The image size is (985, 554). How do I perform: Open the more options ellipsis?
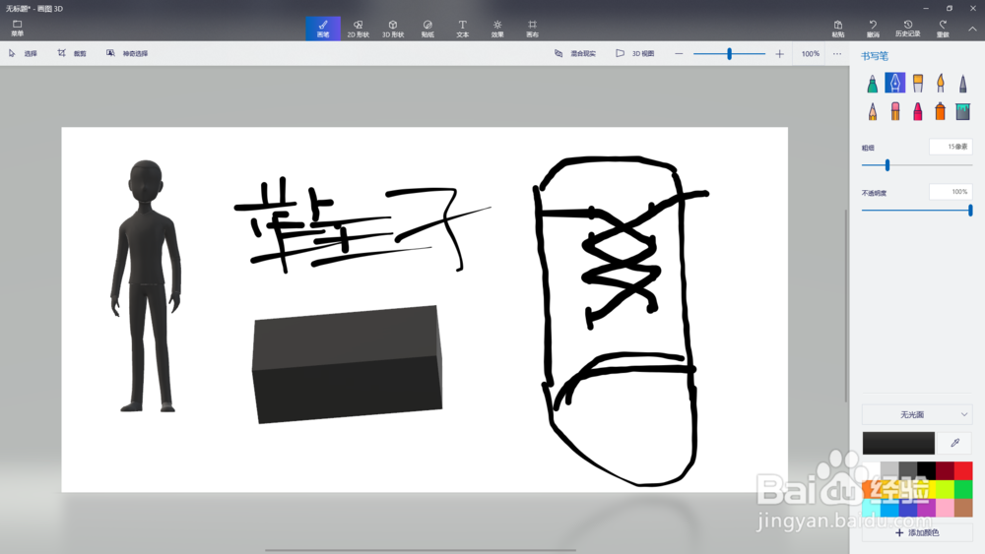coord(837,54)
